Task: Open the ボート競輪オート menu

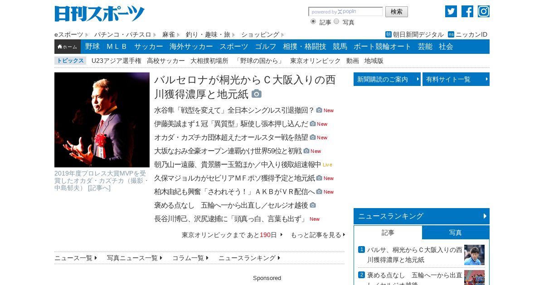Action: (383, 47)
